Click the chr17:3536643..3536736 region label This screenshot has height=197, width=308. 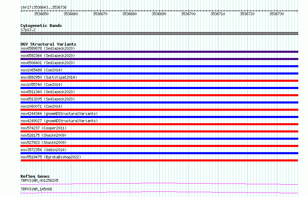tap(44, 7)
